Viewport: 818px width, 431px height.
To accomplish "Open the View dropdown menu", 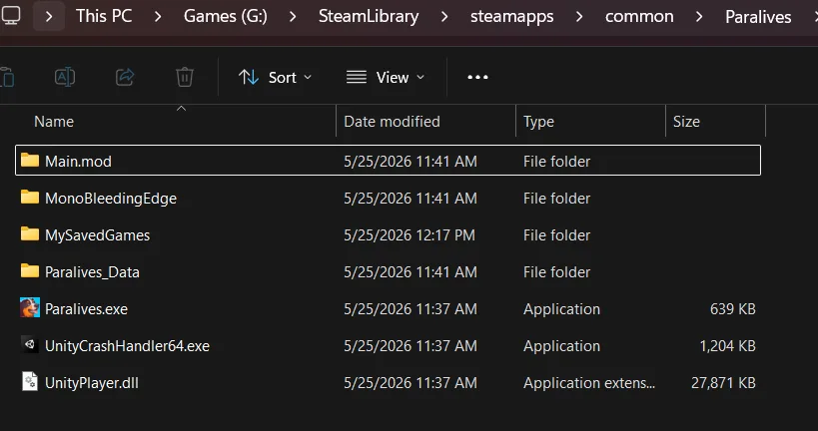I will click(x=386, y=78).
